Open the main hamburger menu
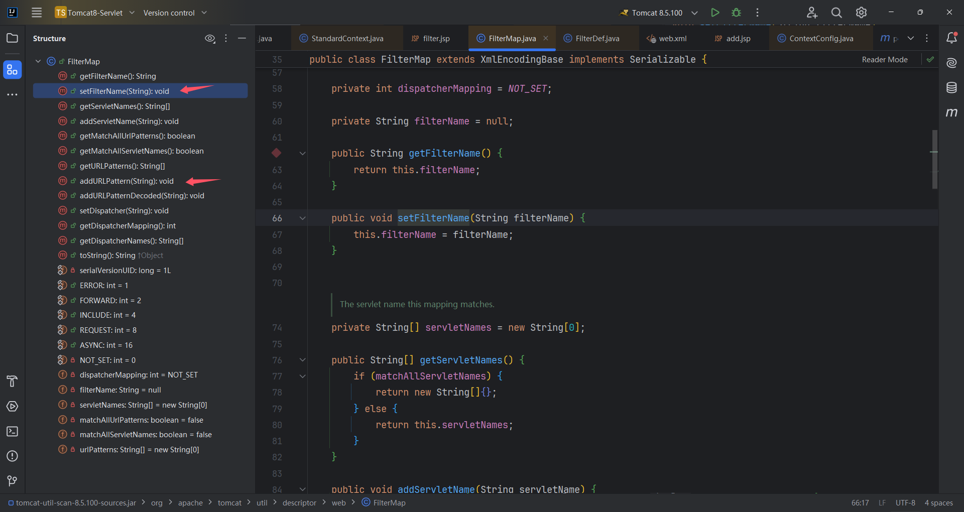Image resolution: width=964 pixels, height=512 pixels. pyautogui.click(x=37, y=13)
